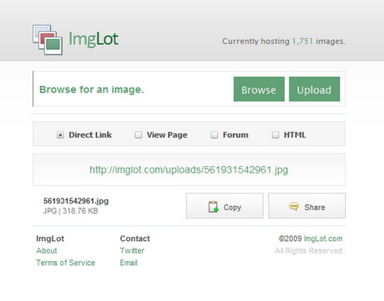Screen dimensions: 384x301
Task: Click the Contact footer heading
Action: tap(135, 238)
